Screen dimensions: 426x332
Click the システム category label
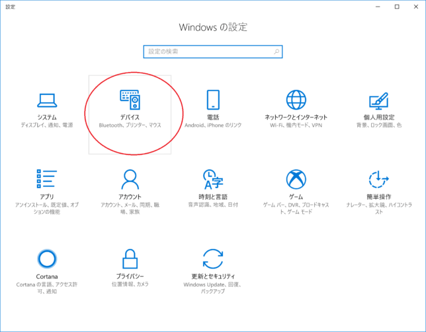[47, 117]
